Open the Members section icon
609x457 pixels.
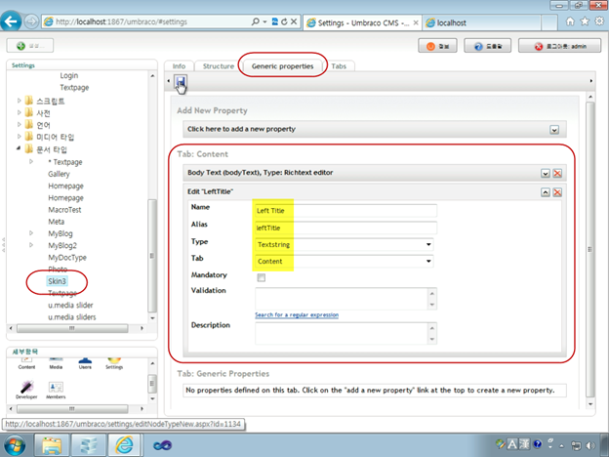click(x=56, y=390)
